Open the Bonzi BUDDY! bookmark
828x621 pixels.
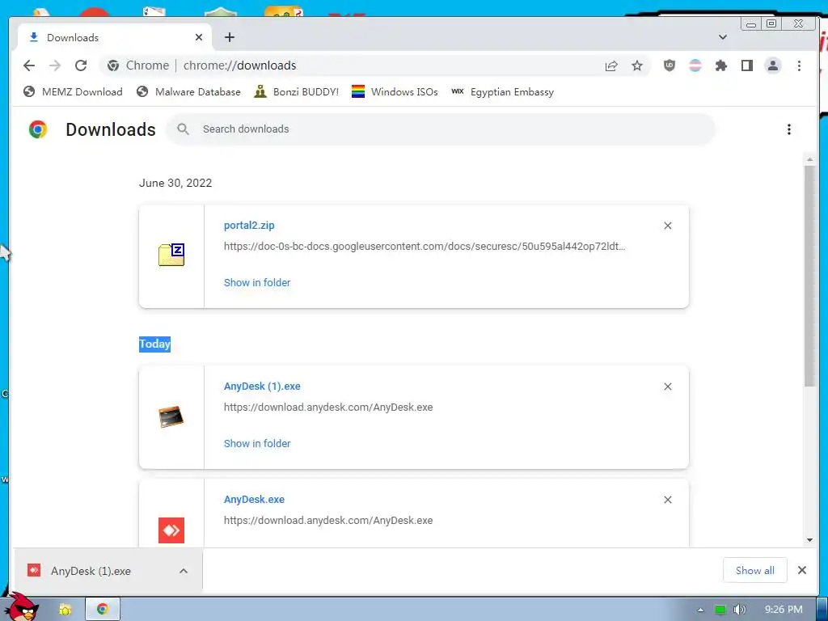[296, 92]
